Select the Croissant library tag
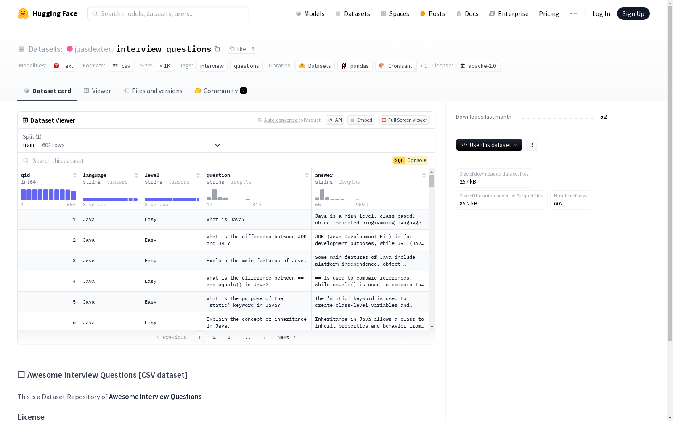The width and height of the screenshot is (673, 421). pyautogui.click(x=396, y=66)
